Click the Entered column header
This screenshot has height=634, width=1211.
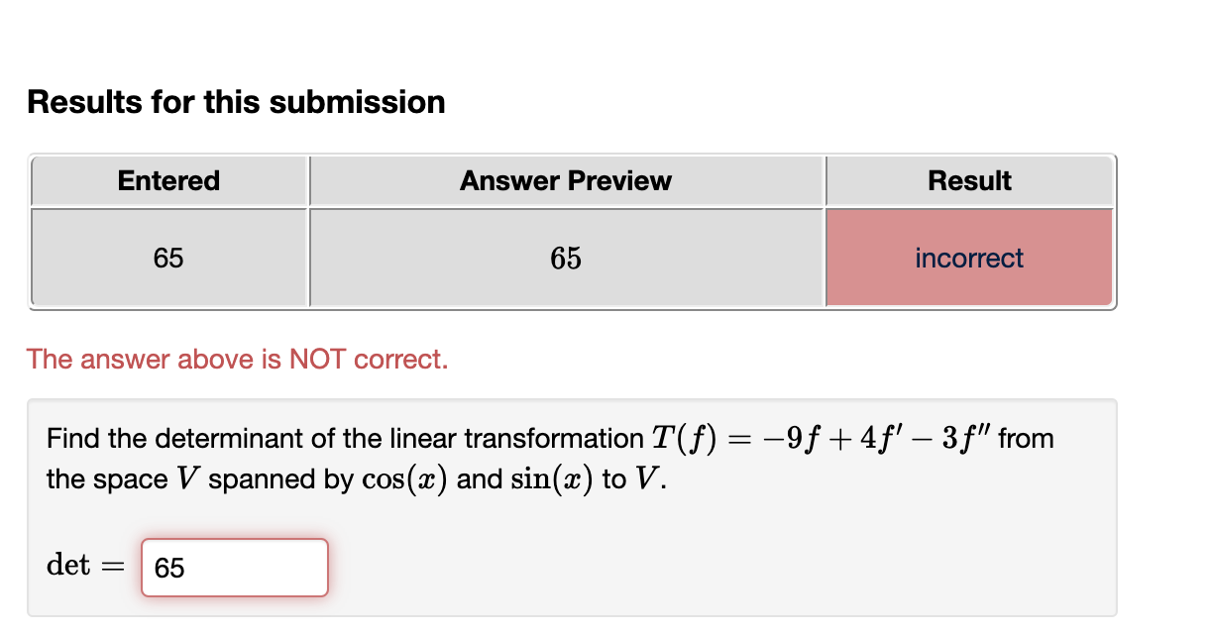coord(168,180)
